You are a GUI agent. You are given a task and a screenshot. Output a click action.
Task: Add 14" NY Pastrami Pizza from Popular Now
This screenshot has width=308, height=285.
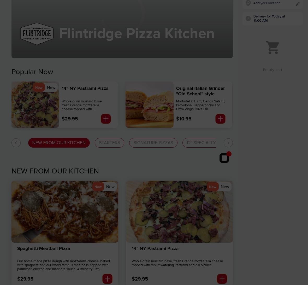pyautogui.click(x=106, y=119)
